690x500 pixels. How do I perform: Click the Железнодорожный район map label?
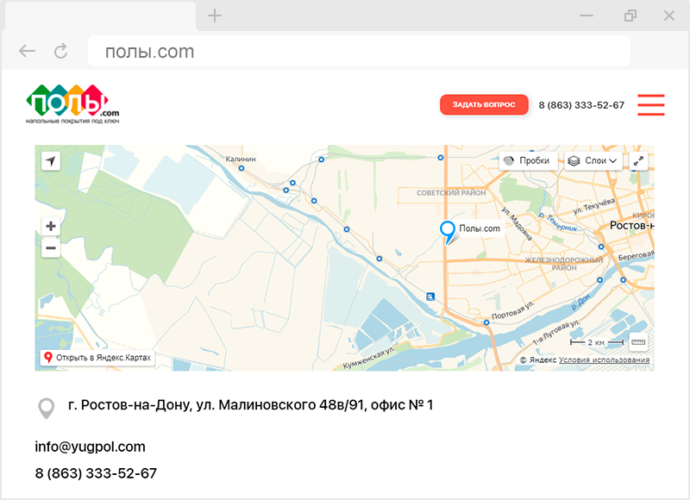coord(564,264)
